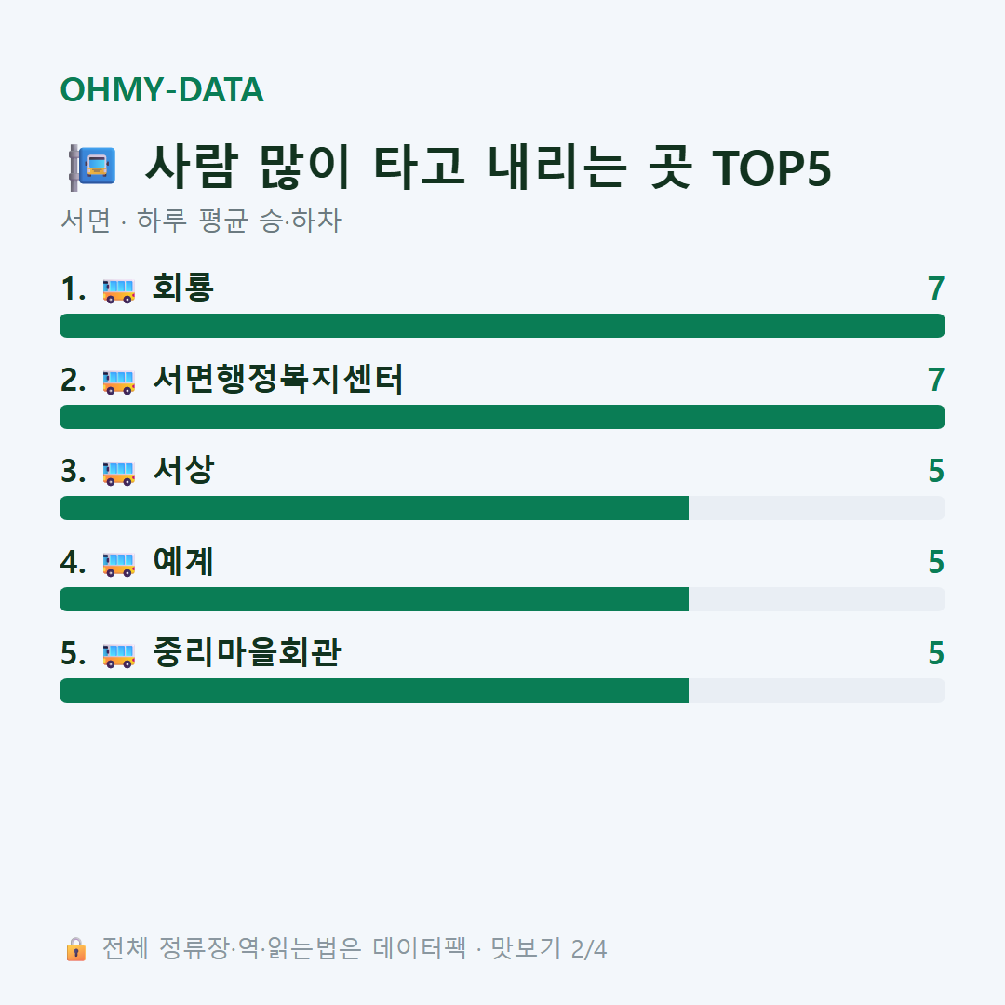Click the bus stop sign icon in title

point(93,167)
